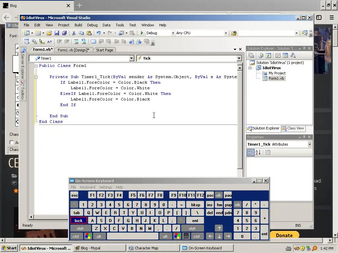Click the Donate button in browser

284,235
